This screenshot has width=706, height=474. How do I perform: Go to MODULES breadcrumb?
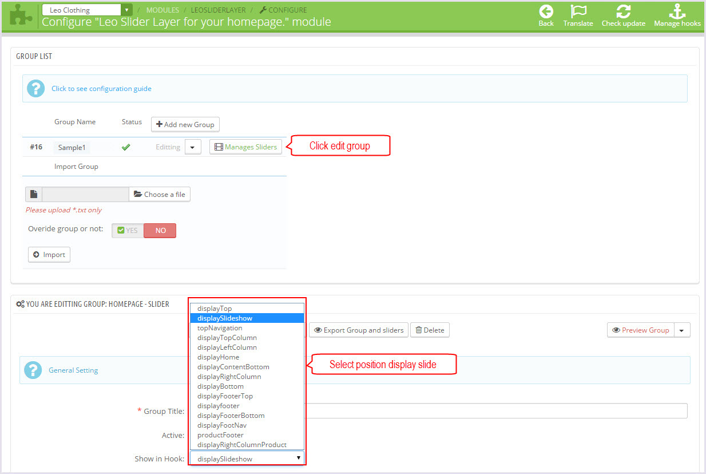tap(162, 10)
